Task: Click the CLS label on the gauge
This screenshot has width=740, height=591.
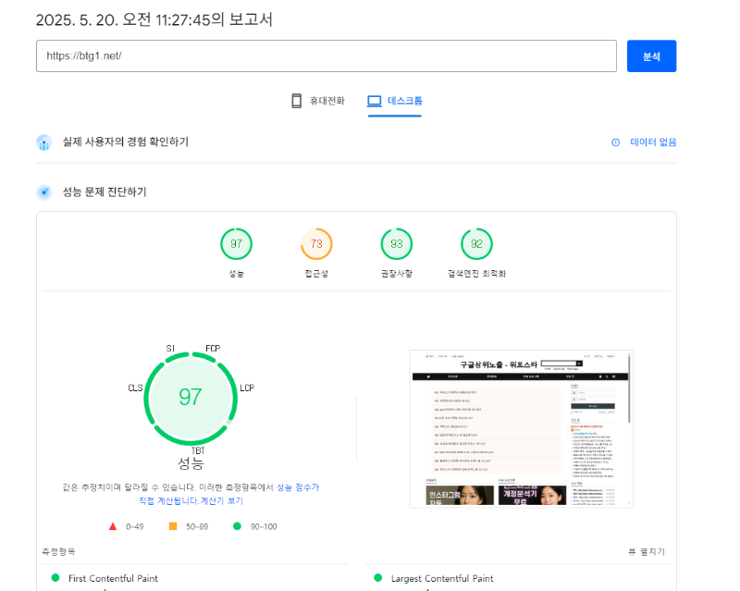Action: [x=135, y=388]
